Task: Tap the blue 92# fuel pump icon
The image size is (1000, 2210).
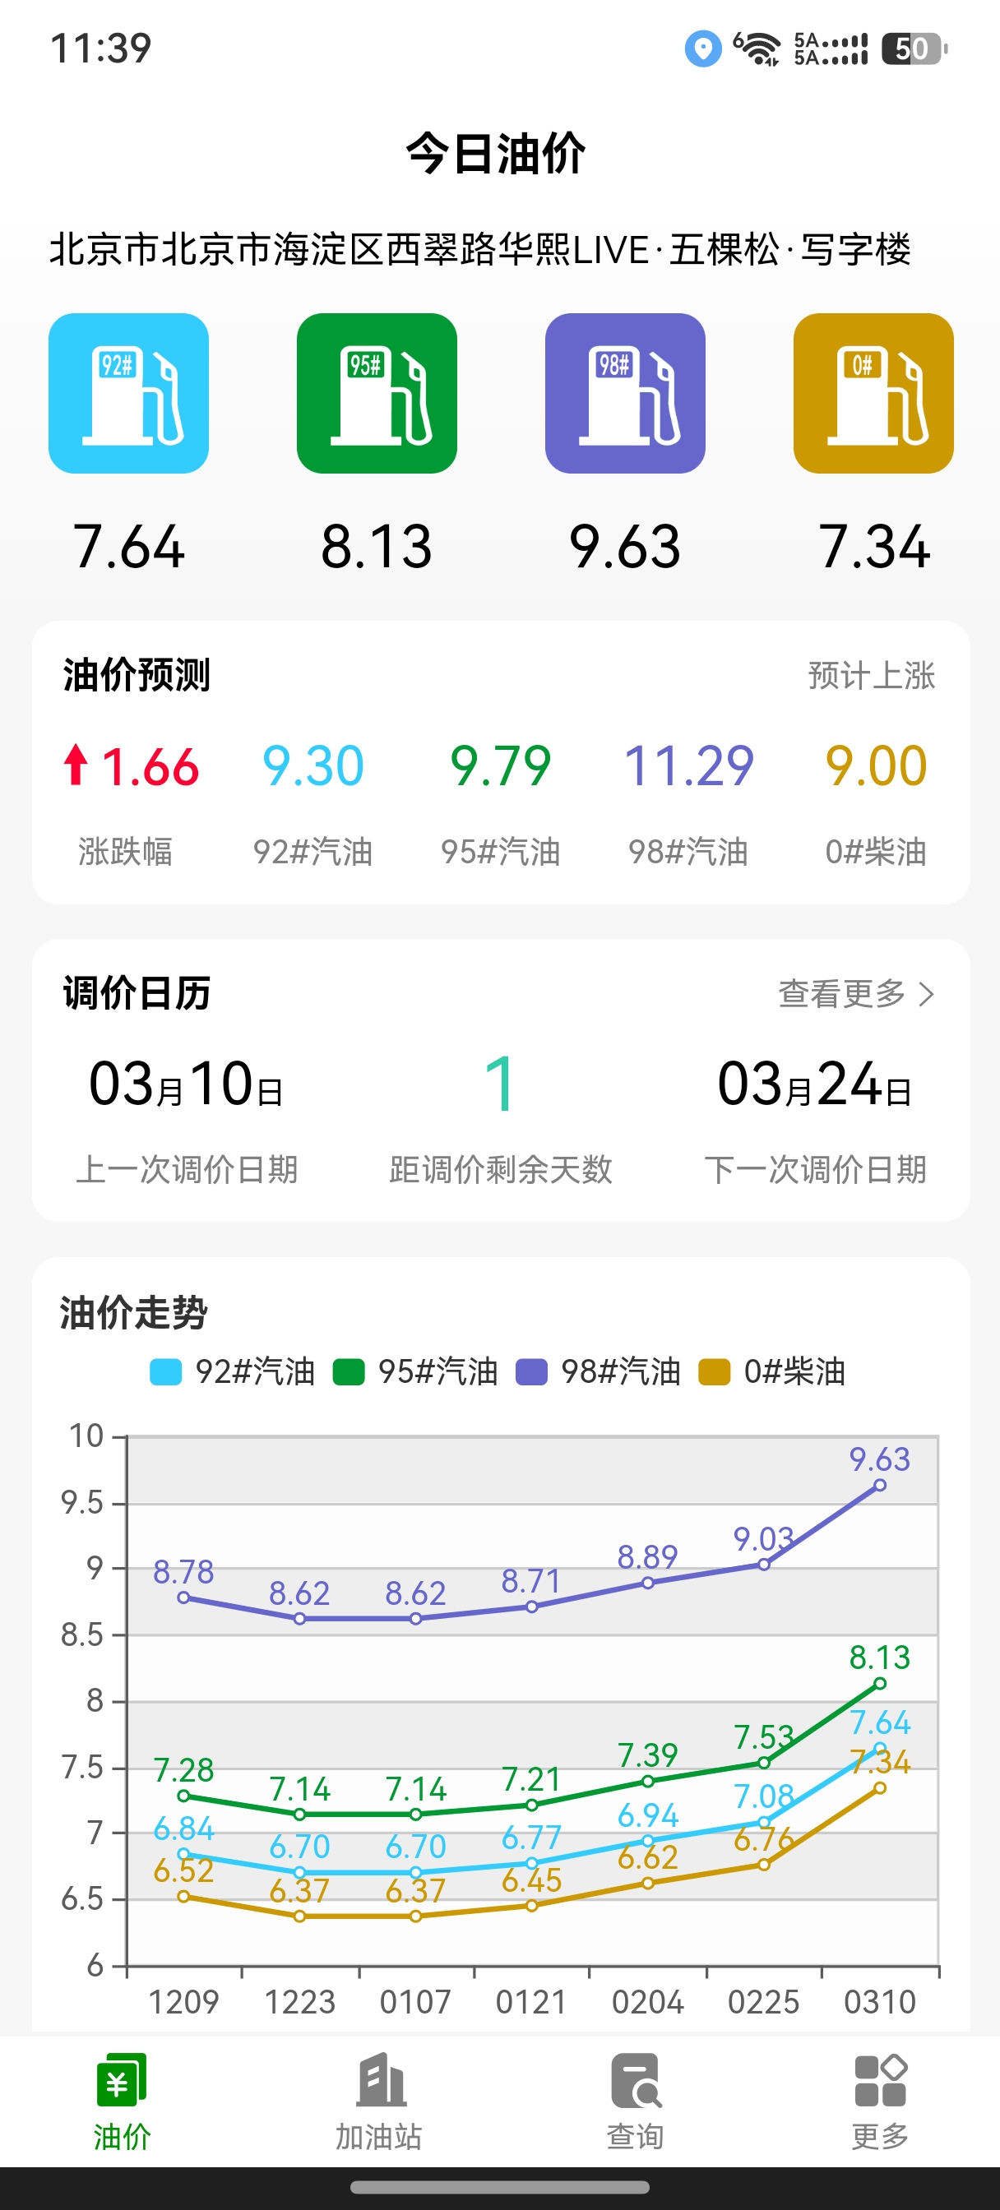Action: click(128, 393)
